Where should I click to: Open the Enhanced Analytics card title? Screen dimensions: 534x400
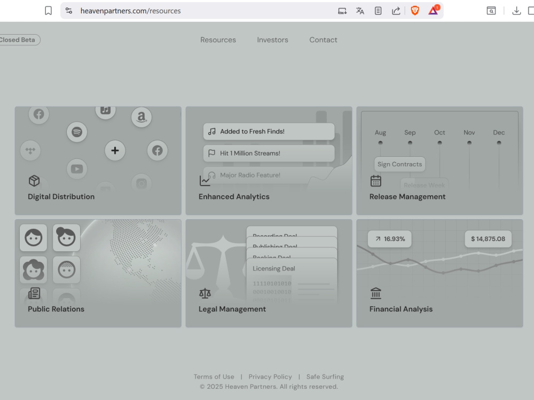234,197
